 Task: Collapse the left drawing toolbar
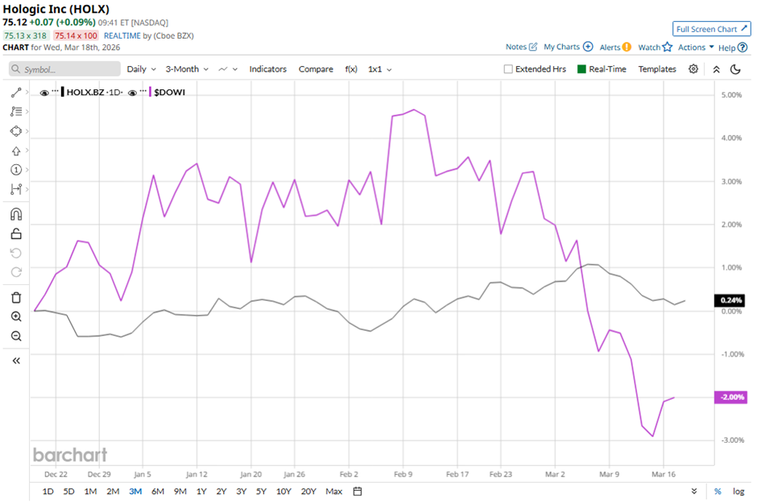[16, 361]
